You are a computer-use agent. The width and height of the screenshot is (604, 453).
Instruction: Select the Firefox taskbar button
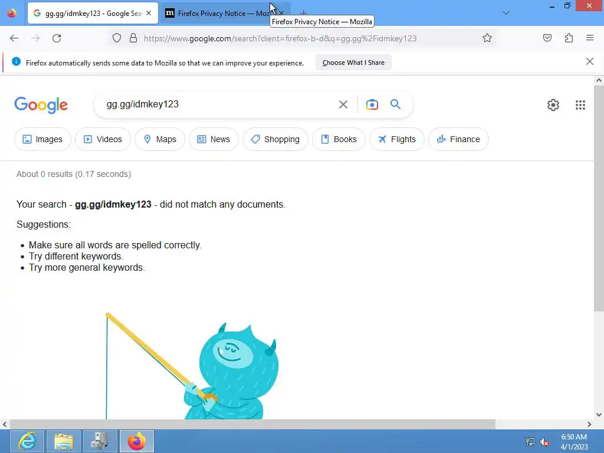(x=137, y=441)
